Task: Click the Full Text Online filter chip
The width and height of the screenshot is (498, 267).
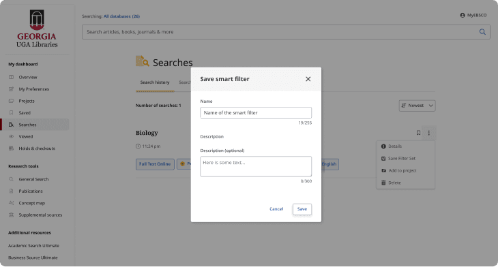Action: coord(155,164)
